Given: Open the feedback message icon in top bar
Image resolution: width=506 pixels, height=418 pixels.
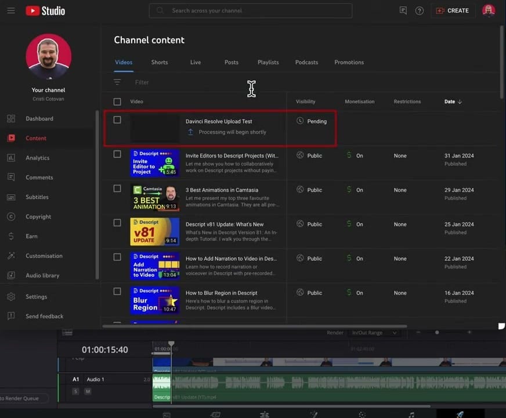Looking at the screenshot, I should (403, 10).
